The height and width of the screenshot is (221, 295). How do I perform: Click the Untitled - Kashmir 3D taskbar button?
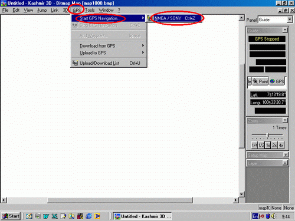pos(142,216)
